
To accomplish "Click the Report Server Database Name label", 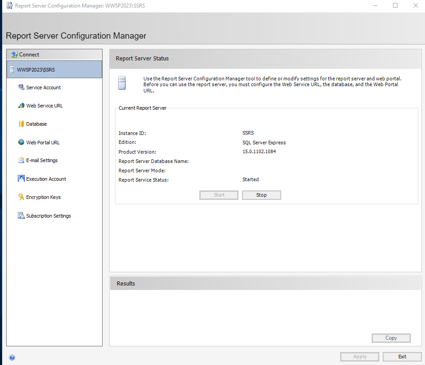I will pos(153,161).
